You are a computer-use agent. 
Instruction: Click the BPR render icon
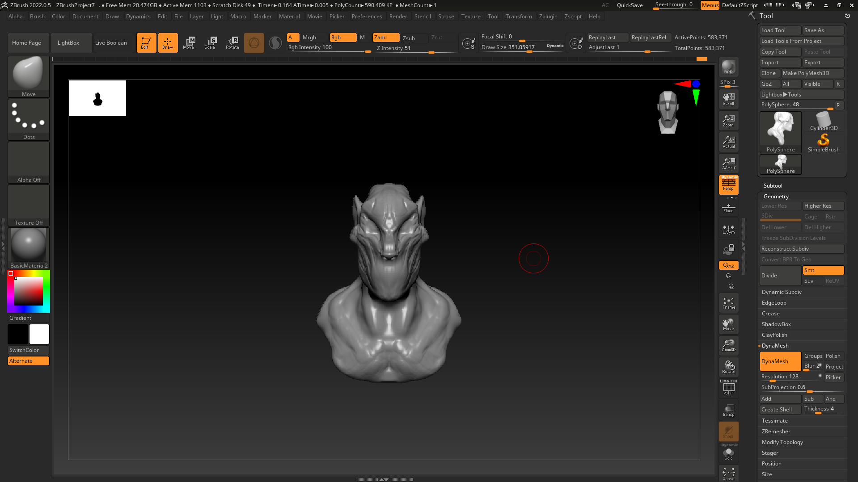point(728,67)
